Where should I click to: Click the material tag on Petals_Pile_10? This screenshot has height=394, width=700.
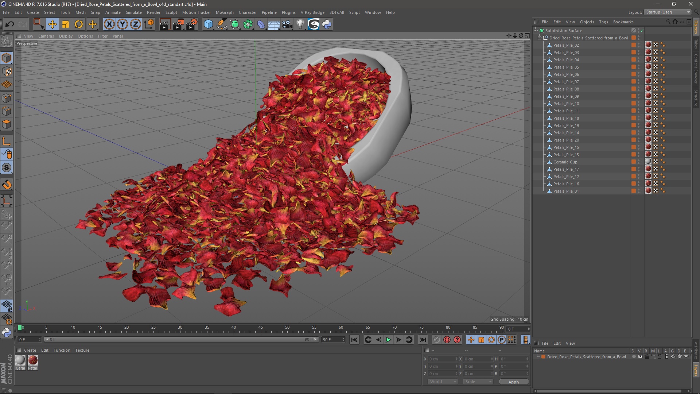click(x=648, y=104)
